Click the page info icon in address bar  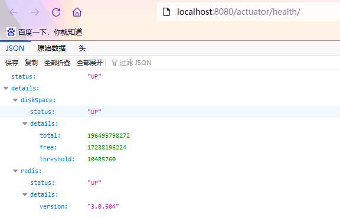click(166, 12)
